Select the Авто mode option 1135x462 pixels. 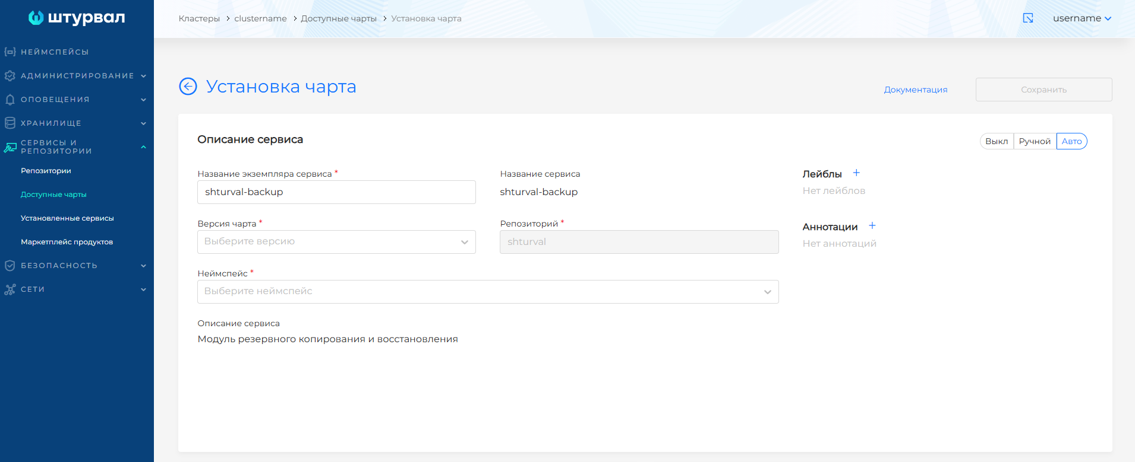(1071, 141)
